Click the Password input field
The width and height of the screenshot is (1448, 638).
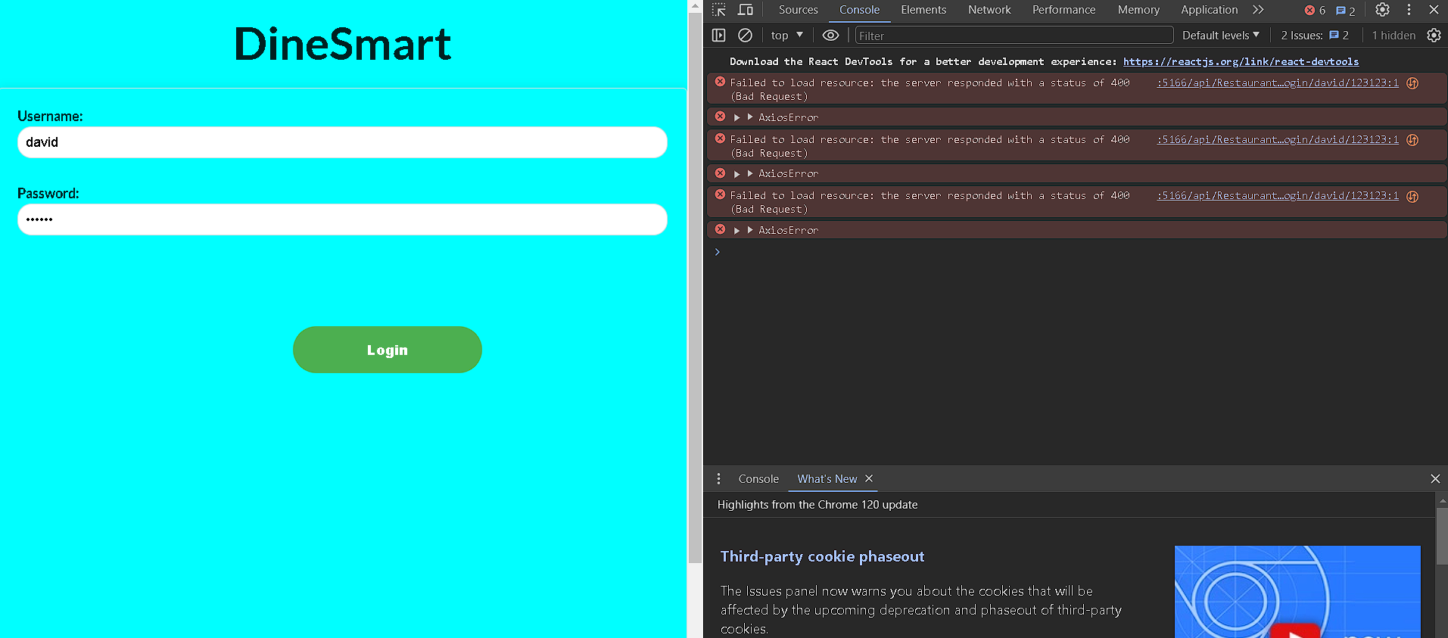tap(342, 219)
